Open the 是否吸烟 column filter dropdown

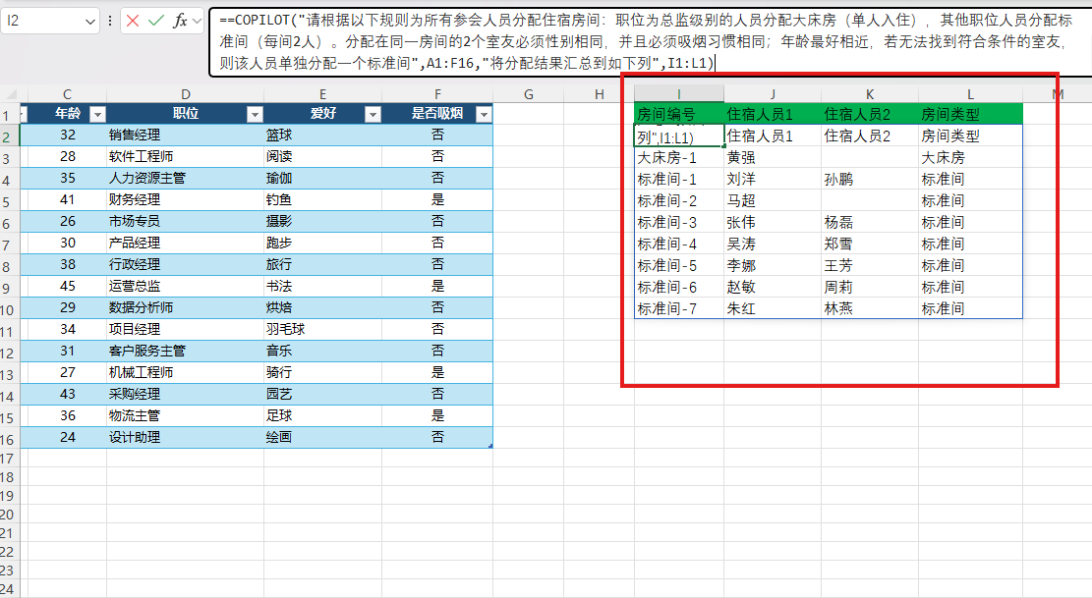tap(484, 114)
